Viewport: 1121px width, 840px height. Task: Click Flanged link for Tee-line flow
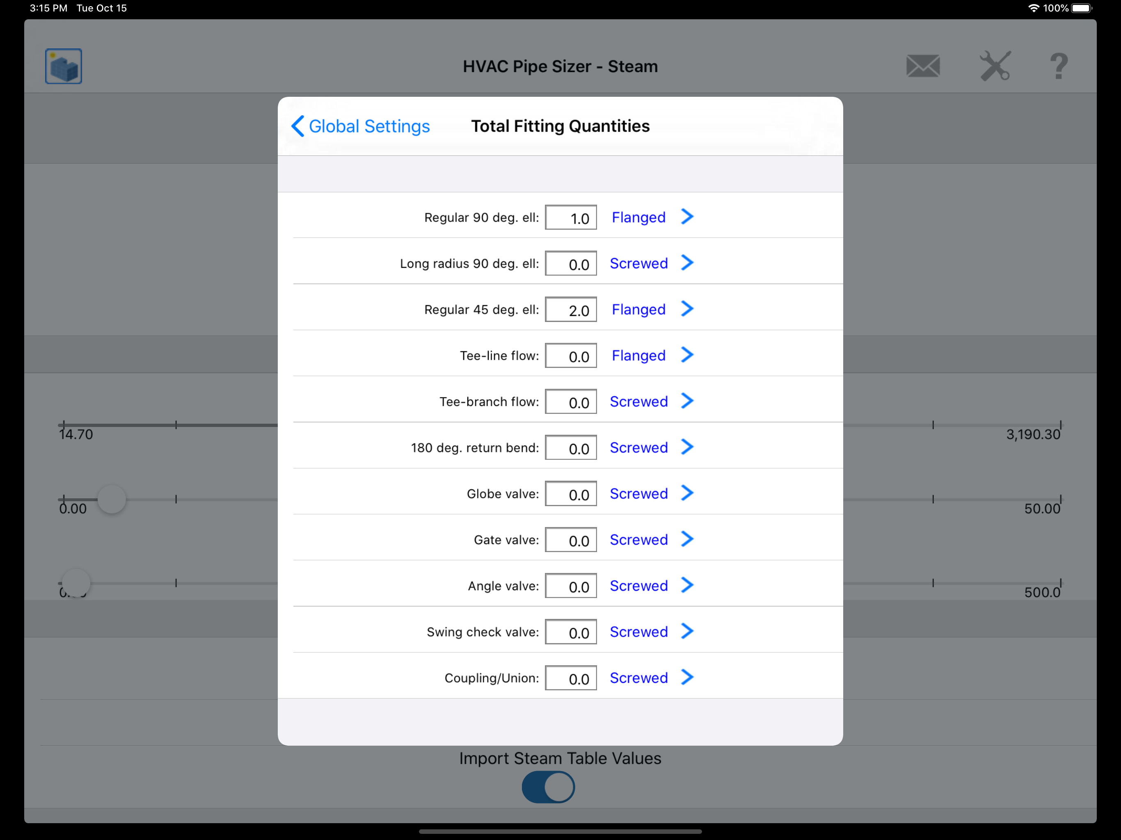click(x=638, y=356)
